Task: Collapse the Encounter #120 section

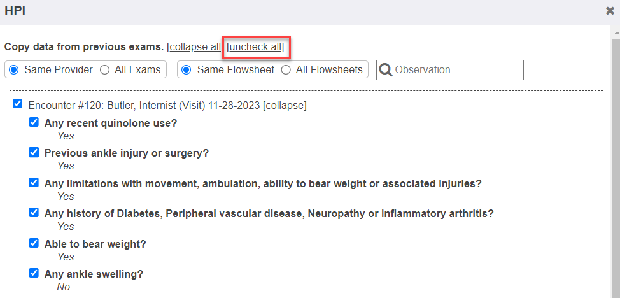Action: pyautogui.click(x=285, y=105)
